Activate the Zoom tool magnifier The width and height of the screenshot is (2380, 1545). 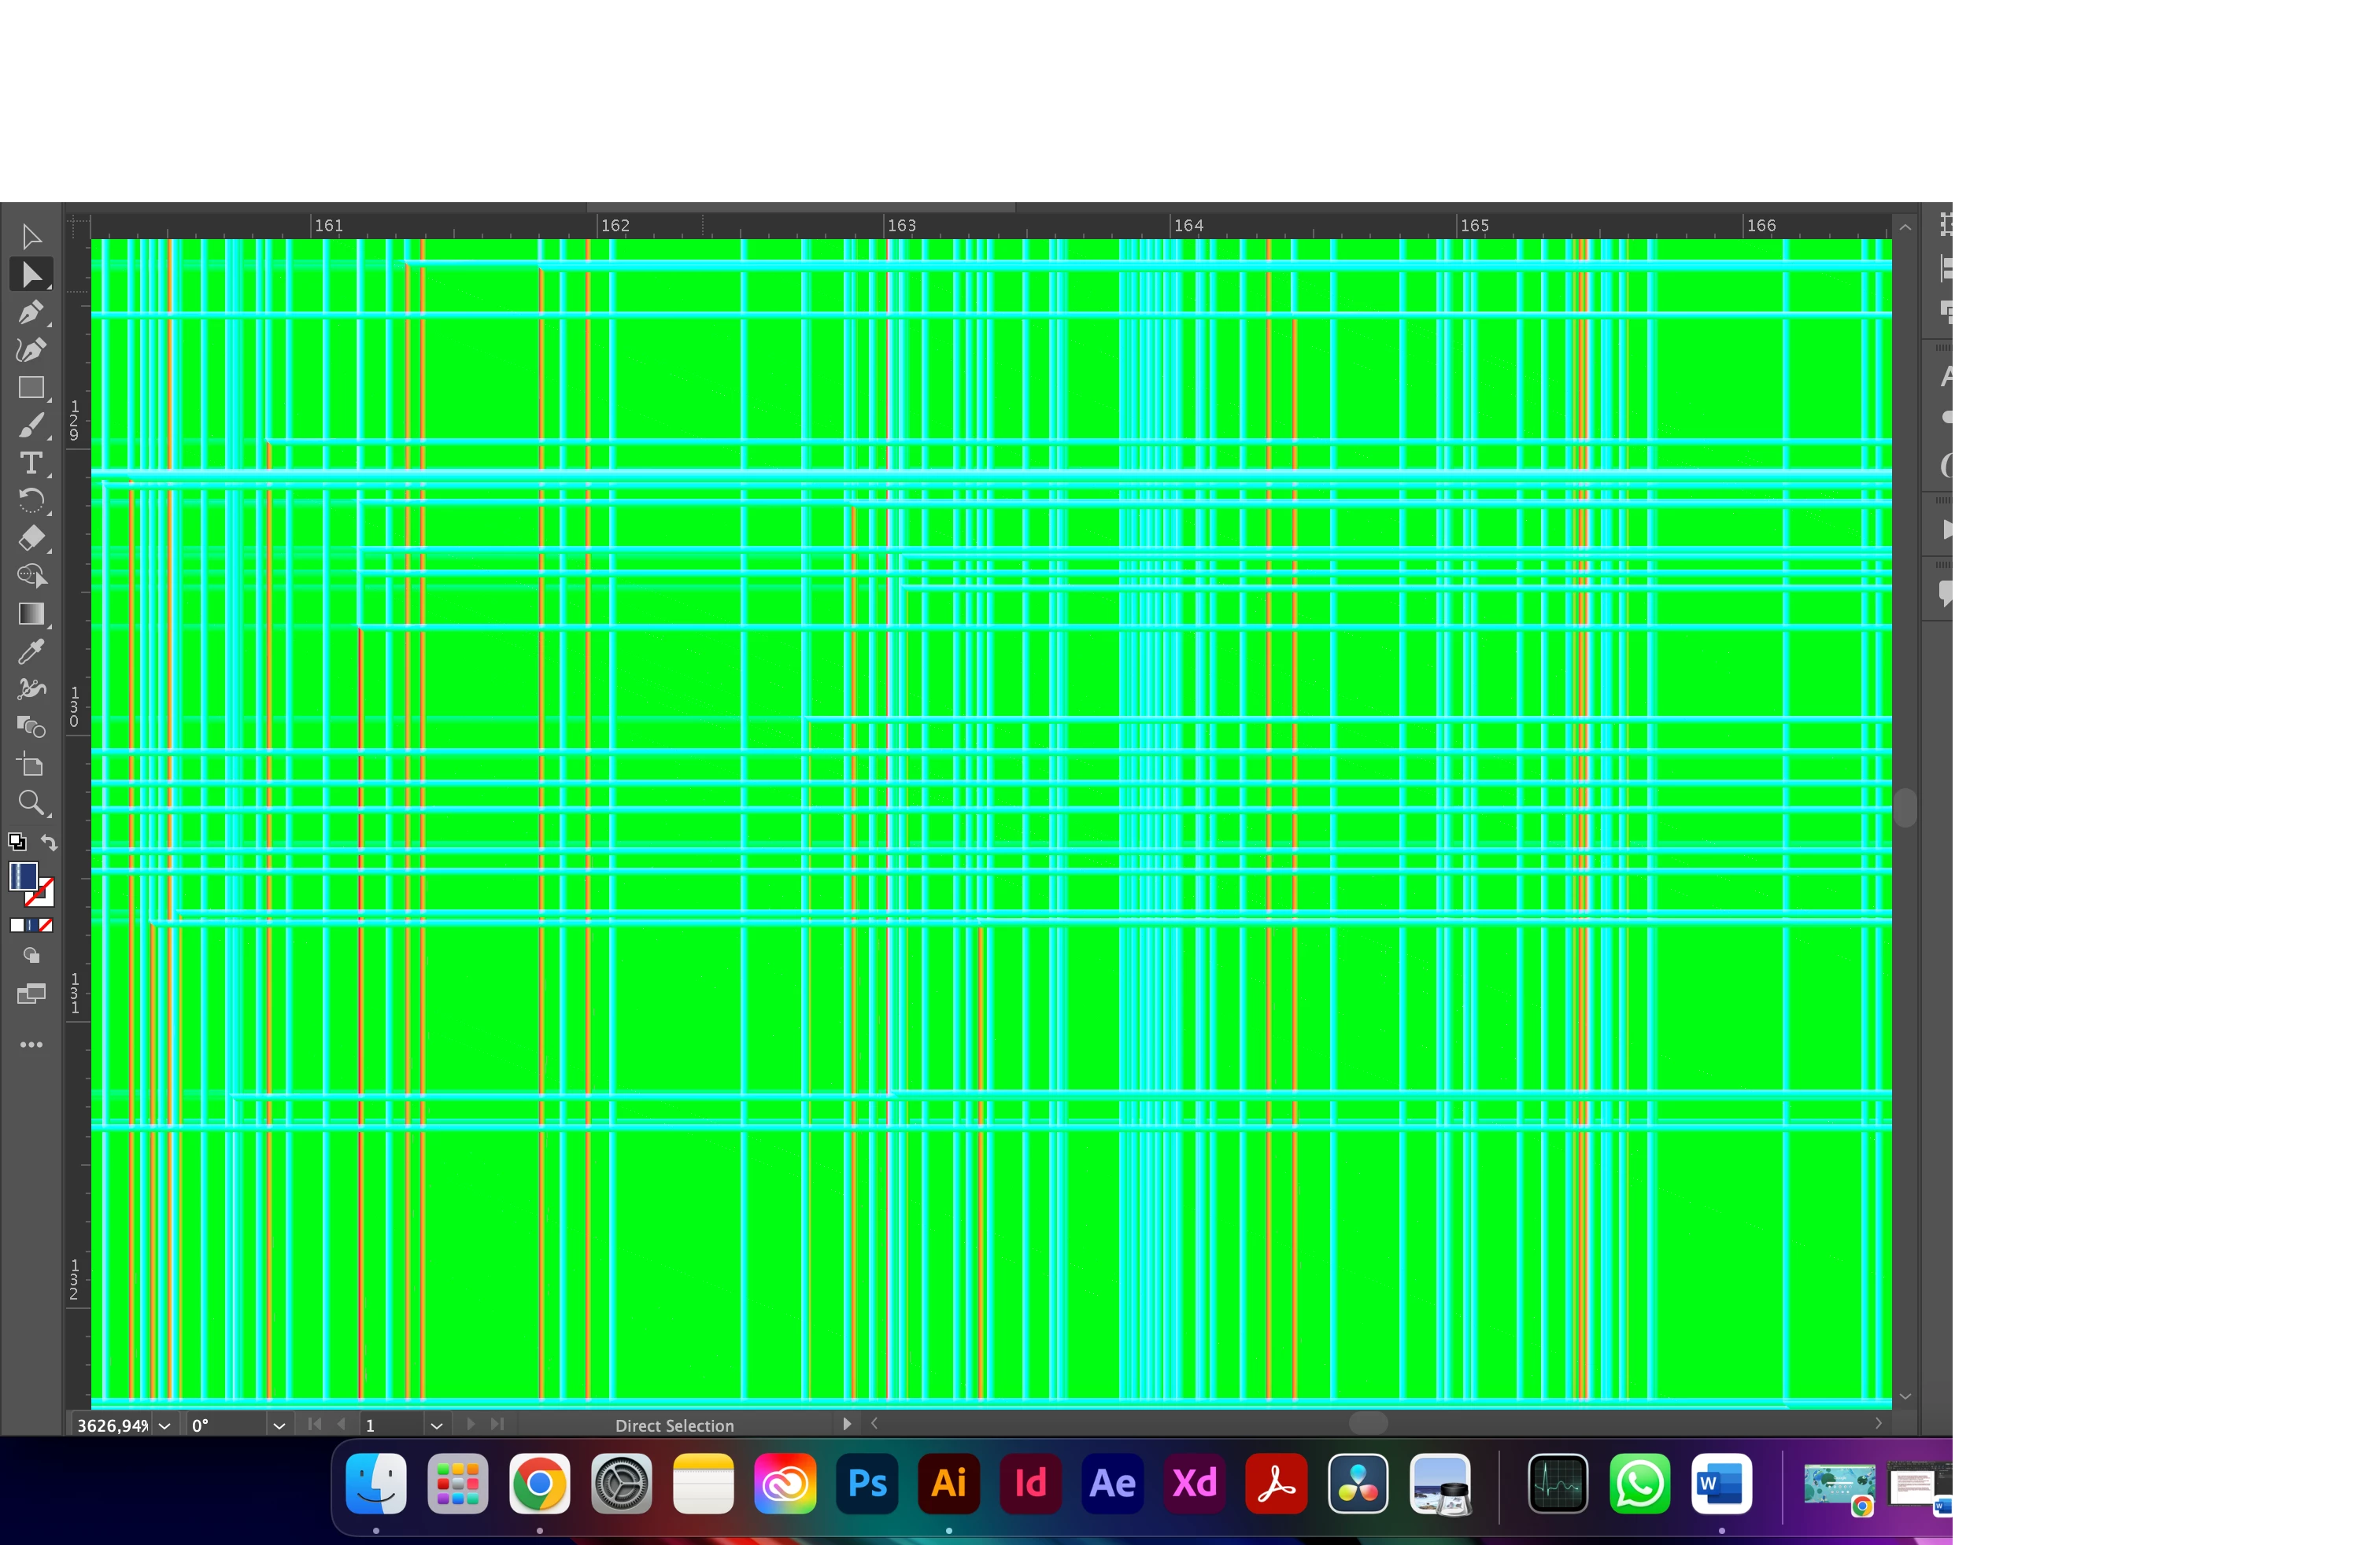pyautogui.click(x=31, y=802)
